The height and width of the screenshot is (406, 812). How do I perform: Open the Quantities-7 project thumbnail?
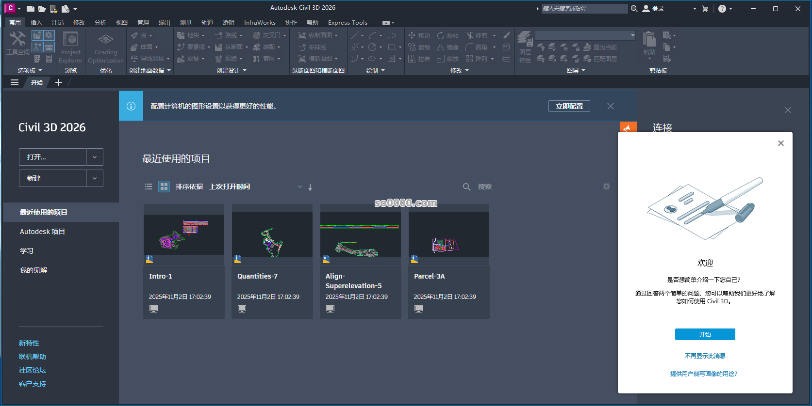(x=272, y=235)
